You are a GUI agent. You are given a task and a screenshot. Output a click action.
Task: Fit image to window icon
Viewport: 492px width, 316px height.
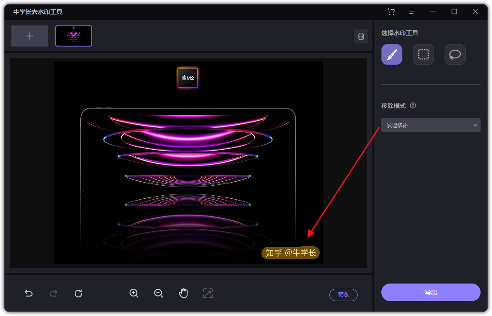point(208,294)
